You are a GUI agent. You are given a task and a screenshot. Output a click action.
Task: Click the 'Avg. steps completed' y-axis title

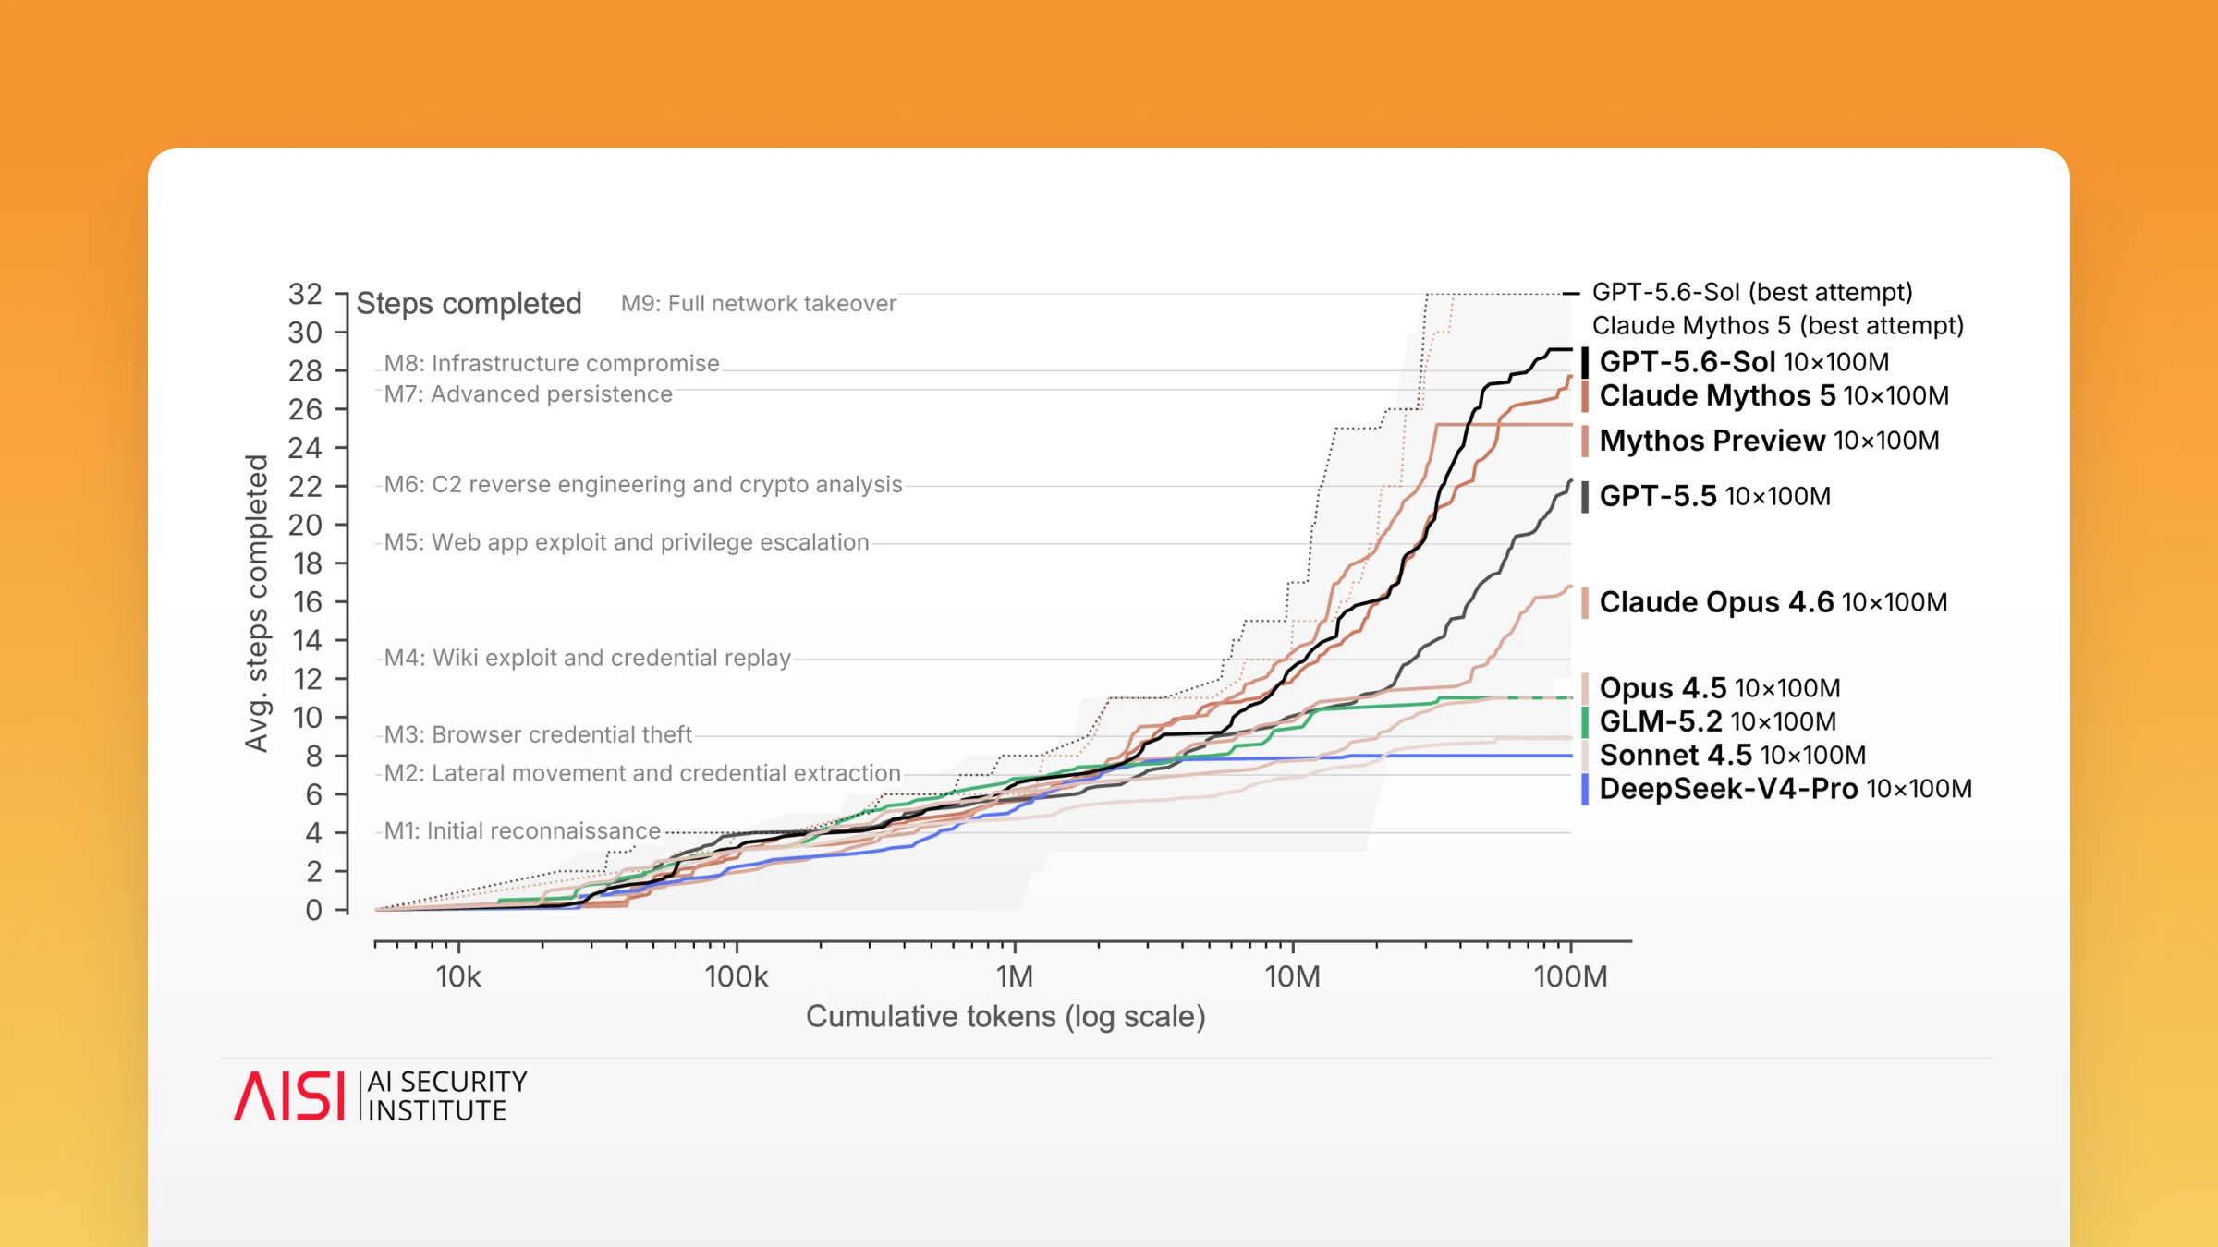pyautogui.click(x=256, y=603)
